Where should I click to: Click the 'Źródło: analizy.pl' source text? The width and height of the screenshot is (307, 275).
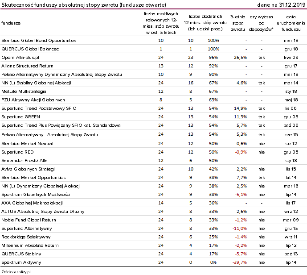pyautogui.click(x=16, y=272)
